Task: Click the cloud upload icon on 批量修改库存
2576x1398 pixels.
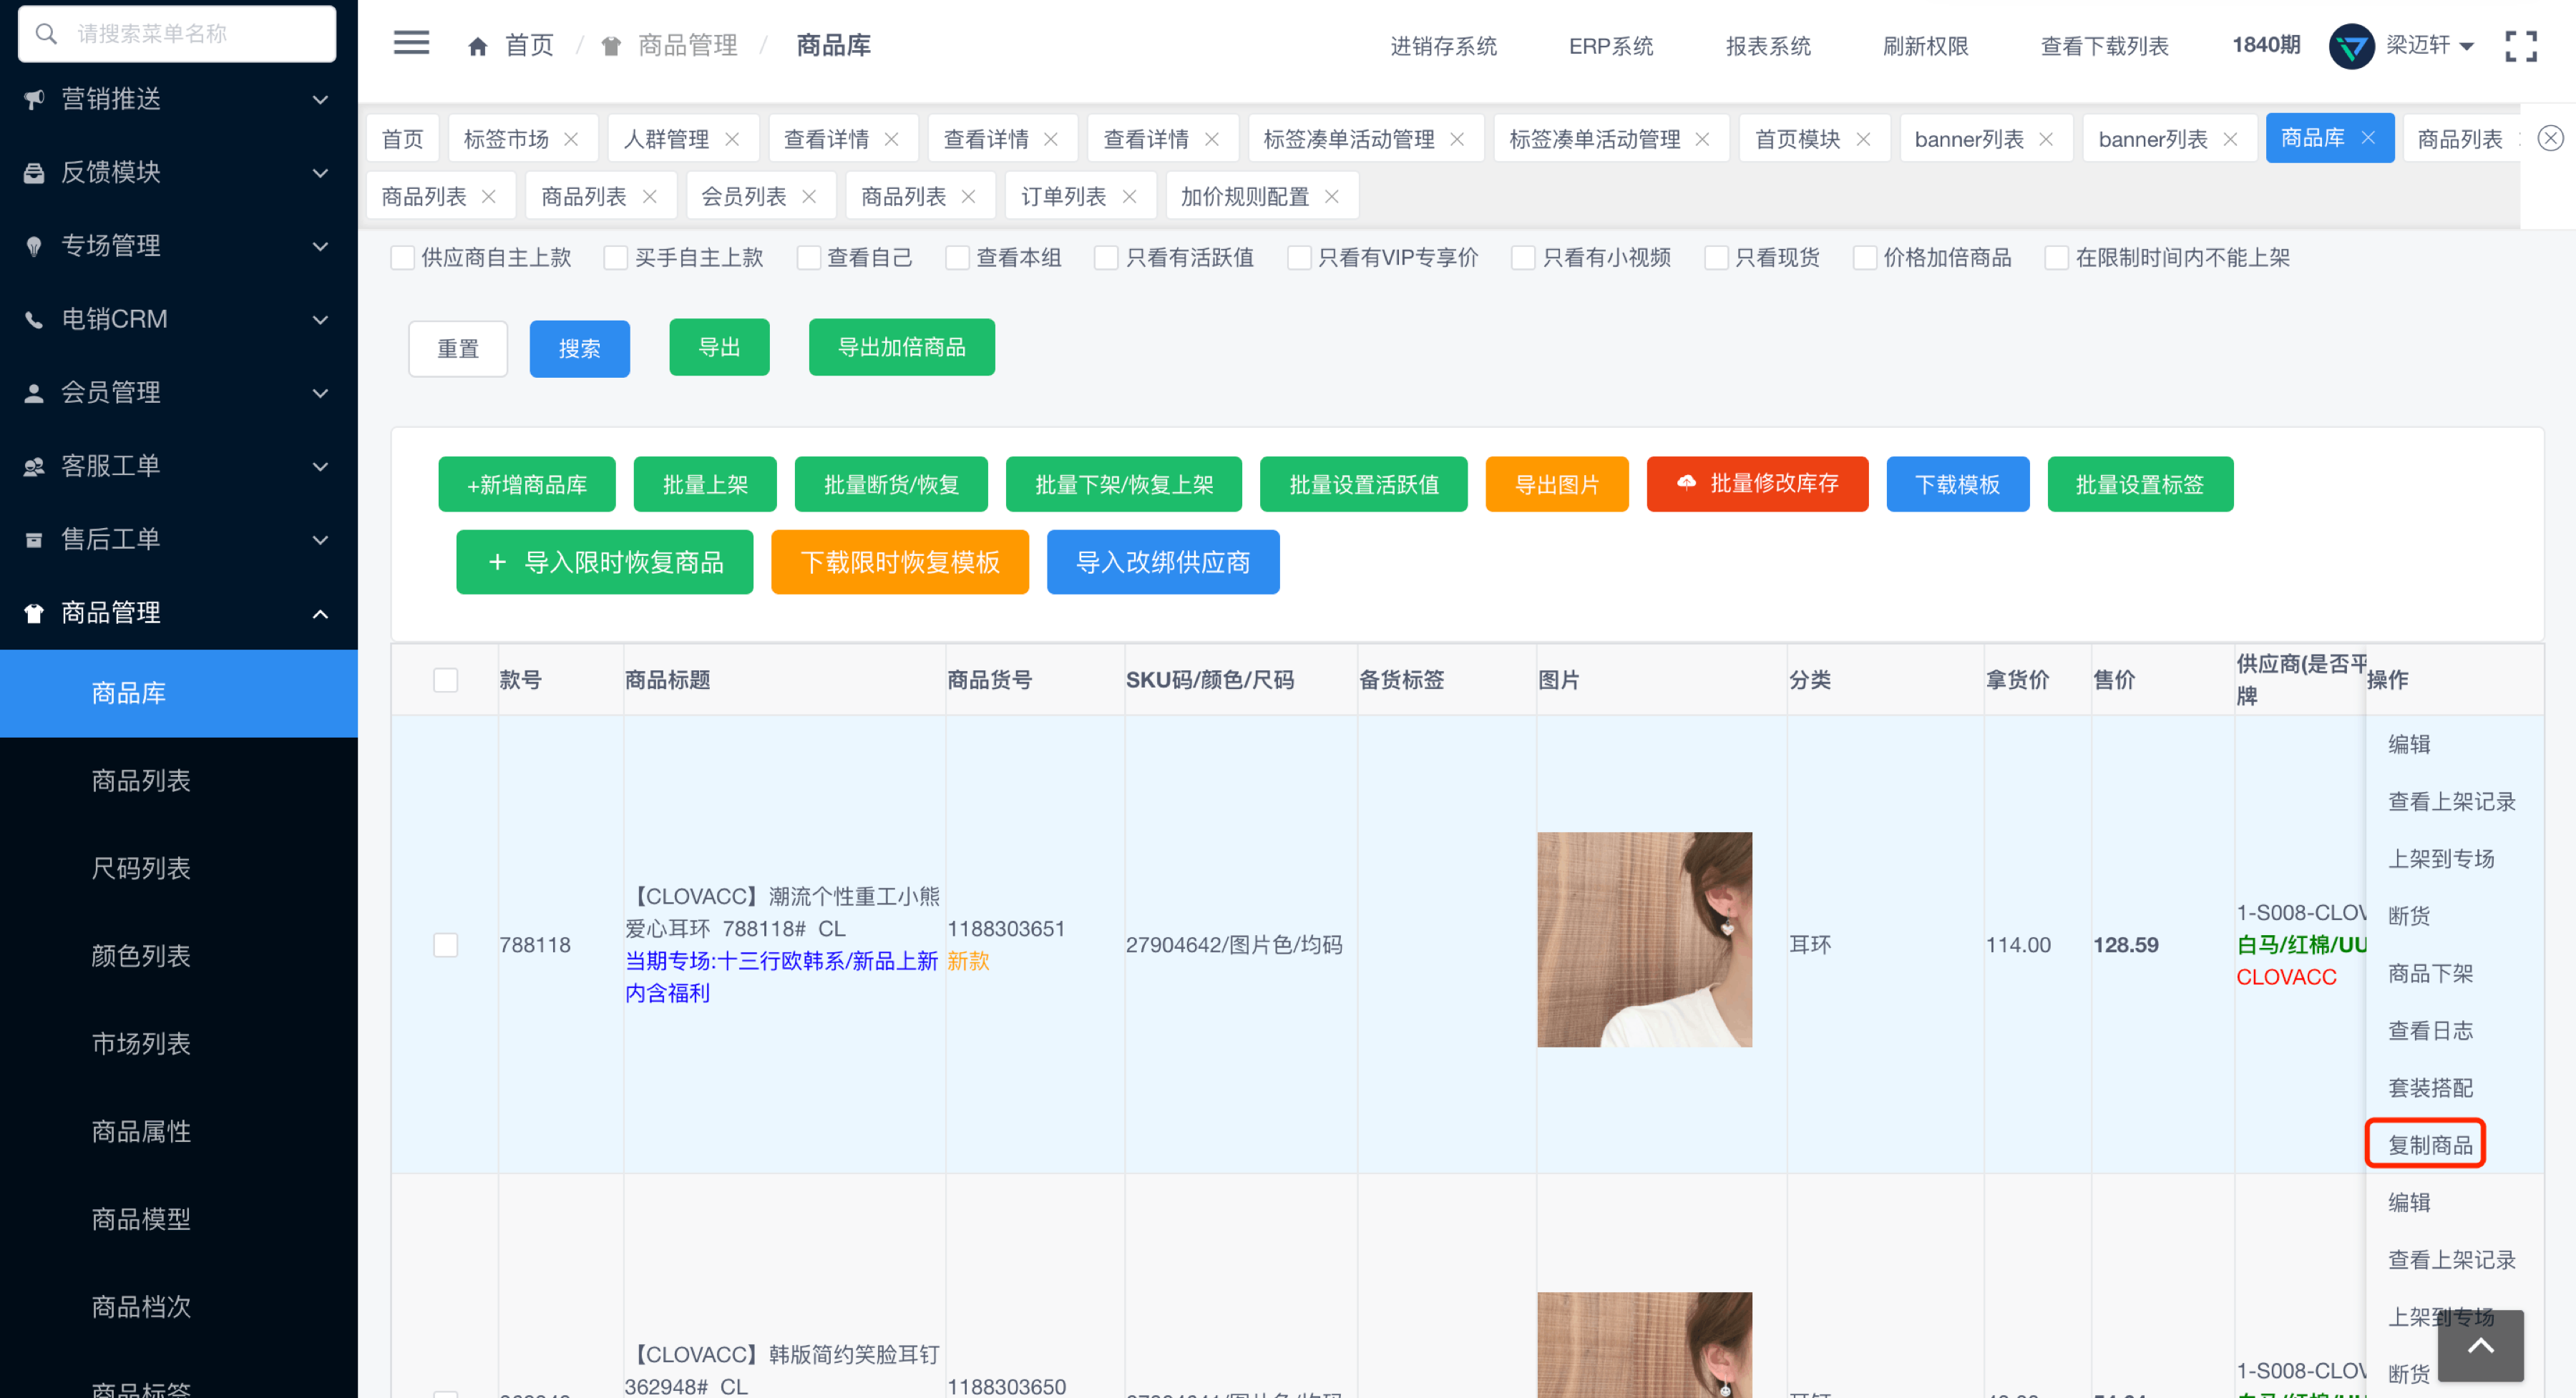Action: pos(1686,483)
